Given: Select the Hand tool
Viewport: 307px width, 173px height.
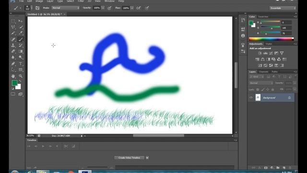Looking at the screenshot, I should click(13, 76).
